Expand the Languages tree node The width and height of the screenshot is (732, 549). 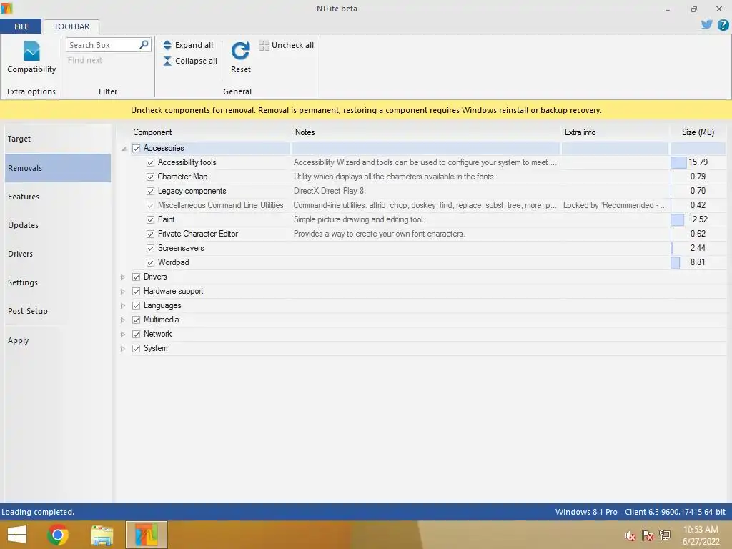[x=123, y=306]
